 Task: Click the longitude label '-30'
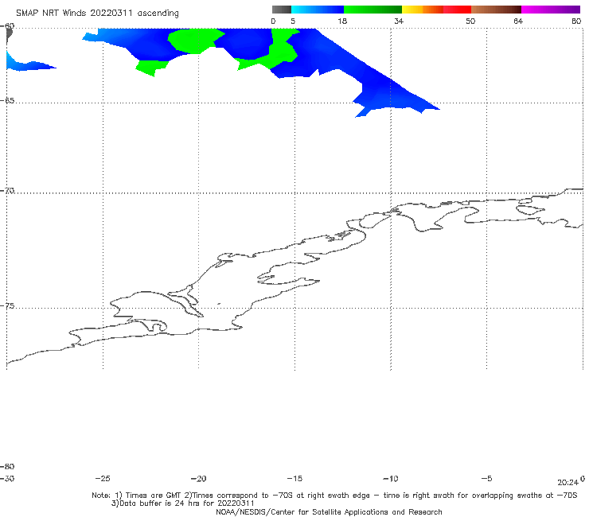[x=7, y=479]
